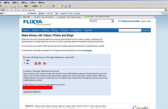
Task: Go to the Videos nav tab
Action: [35, 30]
